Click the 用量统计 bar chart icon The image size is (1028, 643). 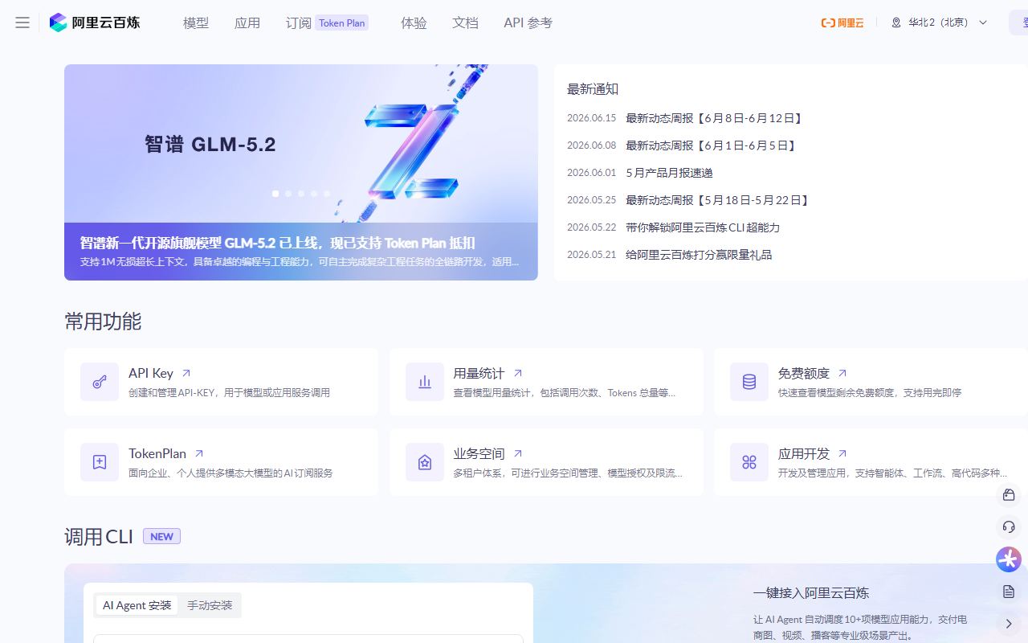coord(425,382)
